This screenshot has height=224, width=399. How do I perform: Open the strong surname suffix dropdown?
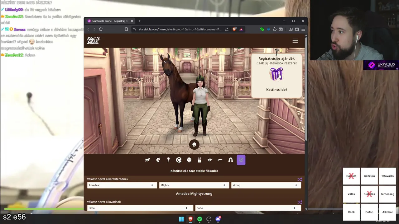(266, 185)
